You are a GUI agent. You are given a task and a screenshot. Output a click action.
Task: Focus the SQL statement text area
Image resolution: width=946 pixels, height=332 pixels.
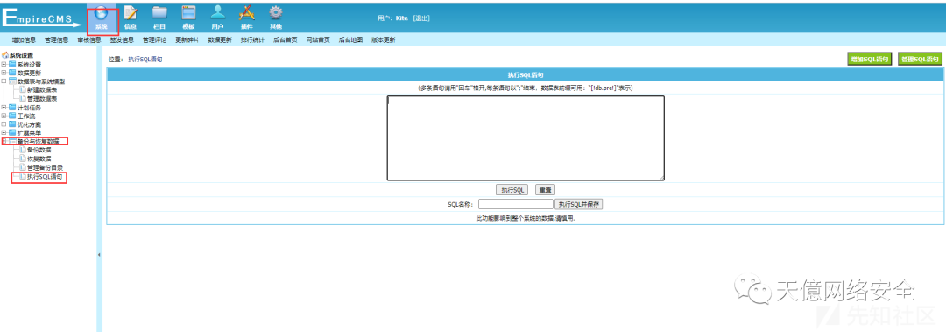(526, 138)
